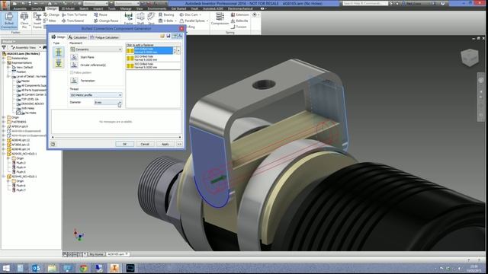The width and height of the screenshot is (488, 274).
Task: Open the Assemble ribbon tab
Action: (x=20, y=8)
